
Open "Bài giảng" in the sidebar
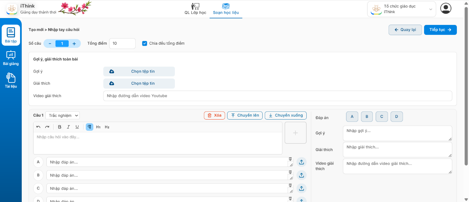(11, 58)
